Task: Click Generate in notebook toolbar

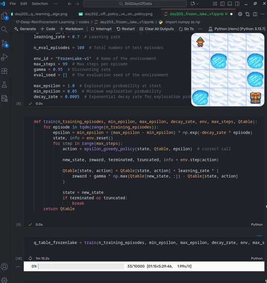Action: 25,29
